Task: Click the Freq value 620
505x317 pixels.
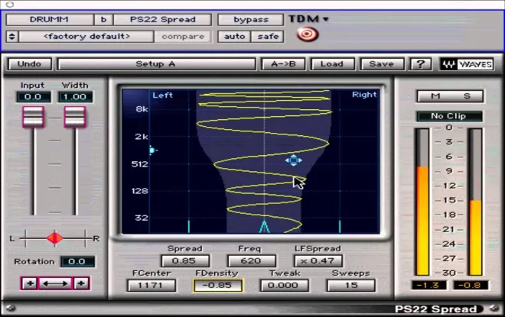Action: coord(251,260)
